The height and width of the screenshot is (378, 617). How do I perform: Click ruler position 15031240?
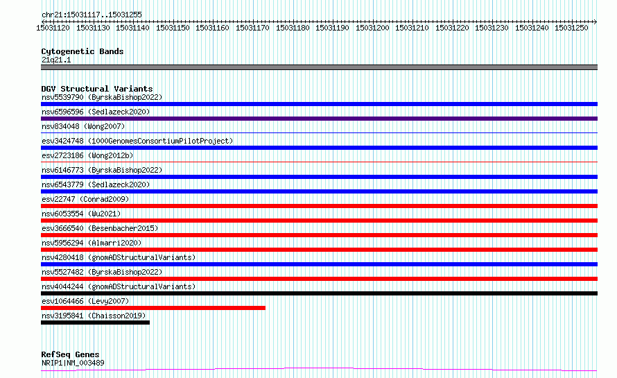(x=532, y=28)
